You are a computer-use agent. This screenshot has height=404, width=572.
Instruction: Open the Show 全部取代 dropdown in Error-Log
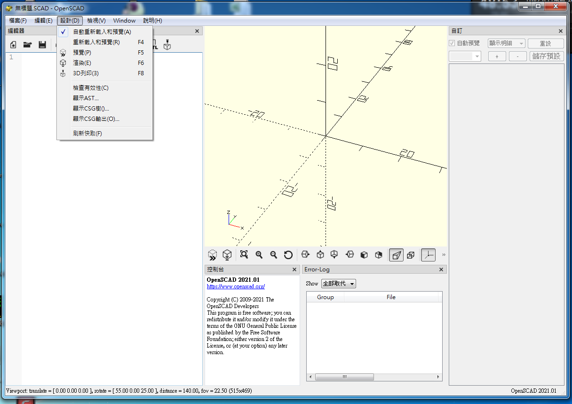(339, 284)
